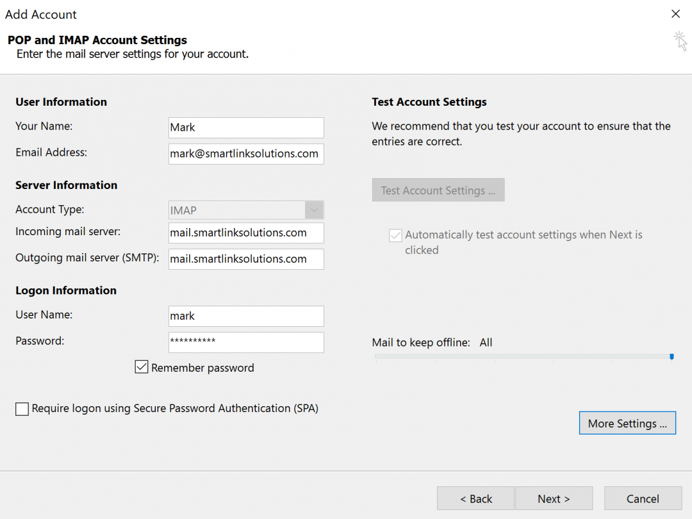
Task: Open the More Settings dialog
Action: (627, 423)
